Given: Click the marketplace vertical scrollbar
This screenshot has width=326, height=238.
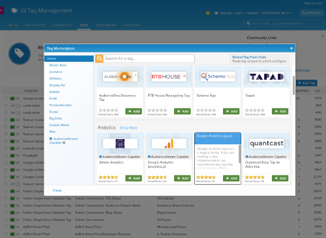Looking at the screenshot, I should coord(293,85).
